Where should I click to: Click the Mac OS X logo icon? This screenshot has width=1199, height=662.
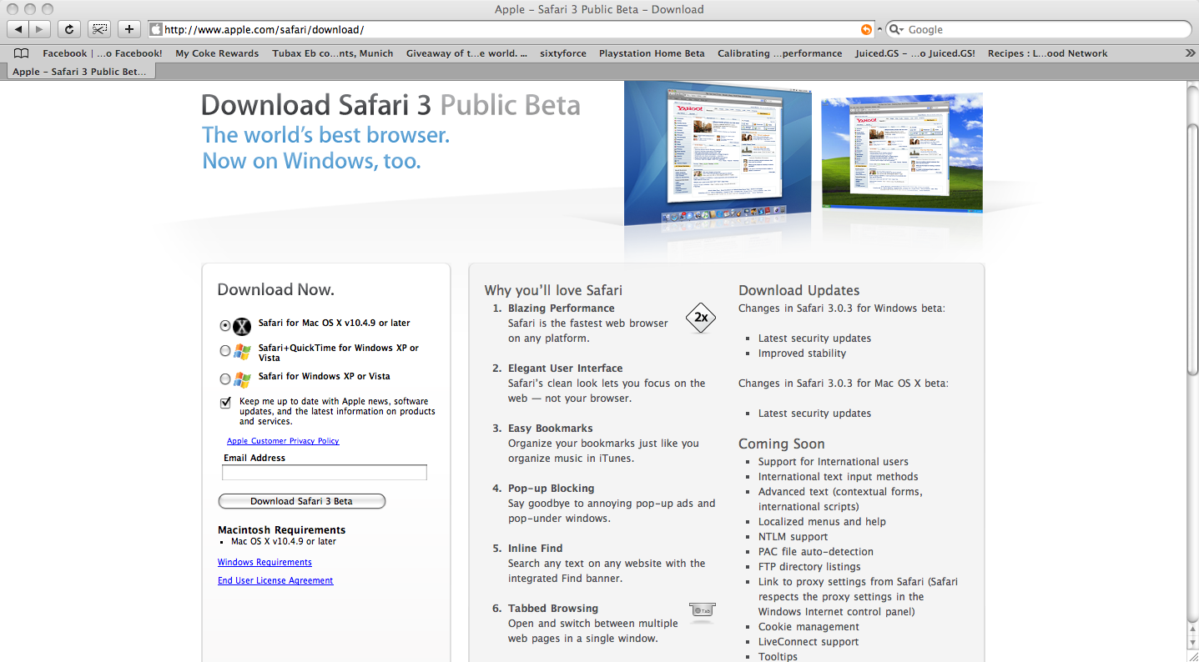242,326
